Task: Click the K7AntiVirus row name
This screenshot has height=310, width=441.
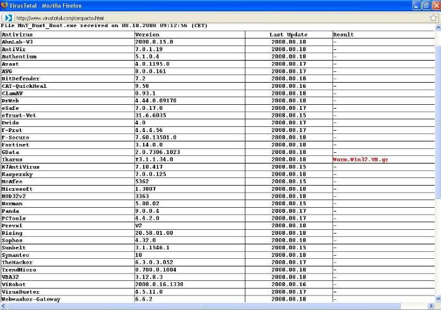Action: 21,167
